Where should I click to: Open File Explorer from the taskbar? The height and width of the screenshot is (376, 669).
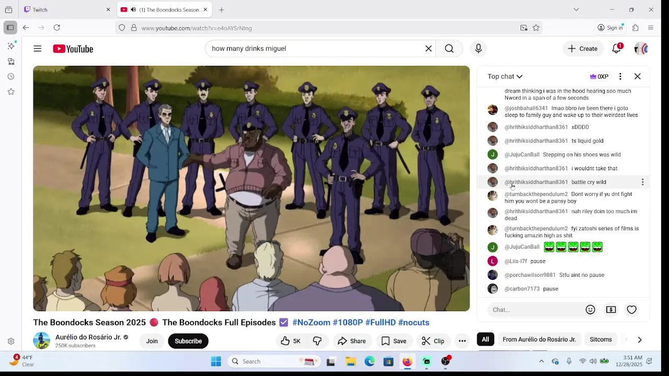coord(351,361)
